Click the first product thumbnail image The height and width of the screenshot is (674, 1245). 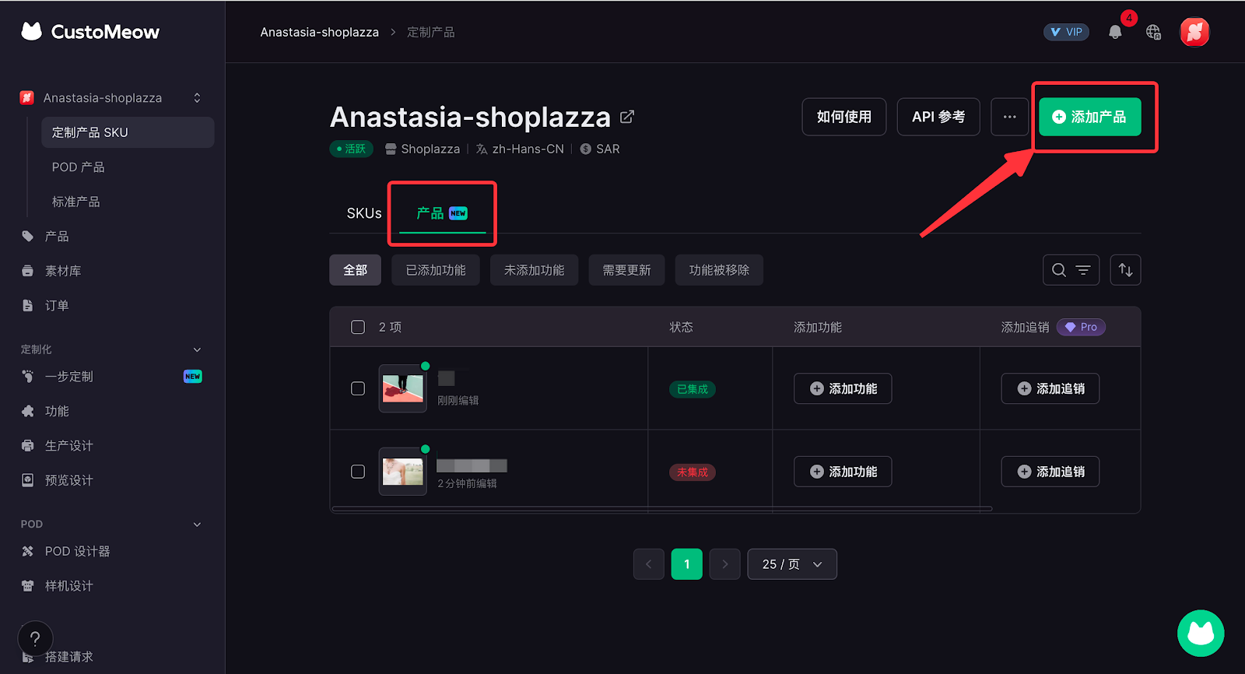[x=402, y=388]
